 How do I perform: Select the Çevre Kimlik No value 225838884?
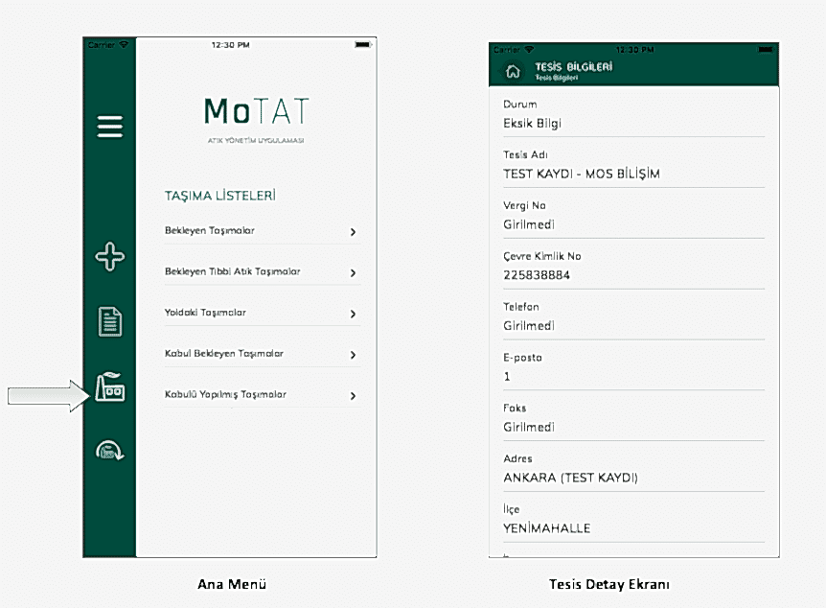coord(538,275)
